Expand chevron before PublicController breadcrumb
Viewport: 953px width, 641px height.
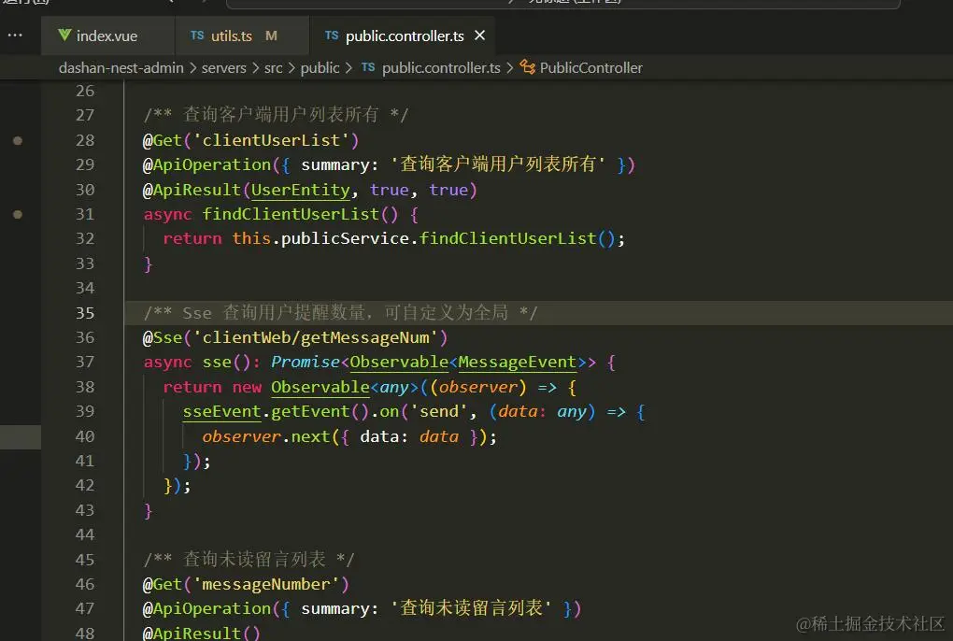point(509,68)
